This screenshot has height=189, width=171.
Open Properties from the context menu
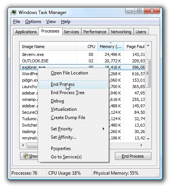point(73,149)
